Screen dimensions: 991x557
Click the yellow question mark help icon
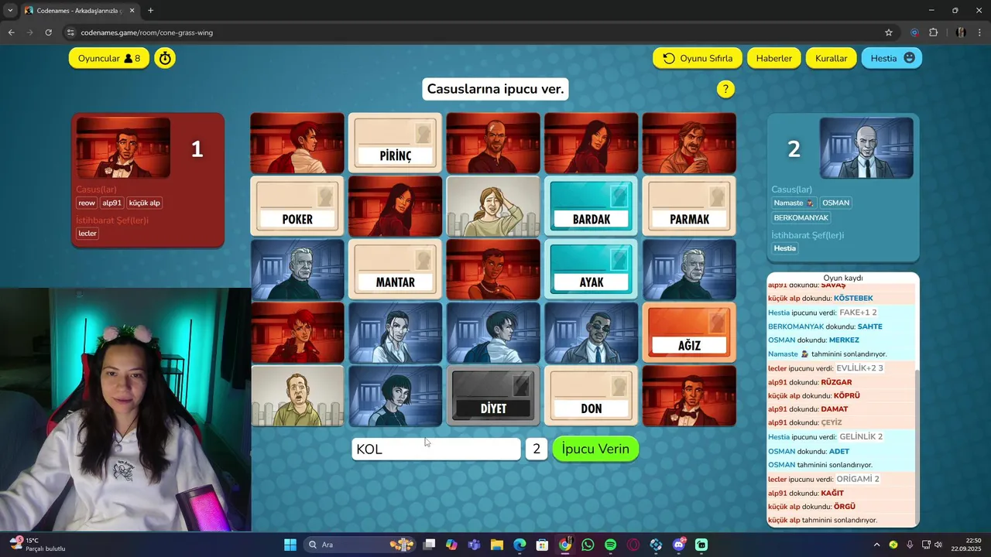click(x=725, y=89)
